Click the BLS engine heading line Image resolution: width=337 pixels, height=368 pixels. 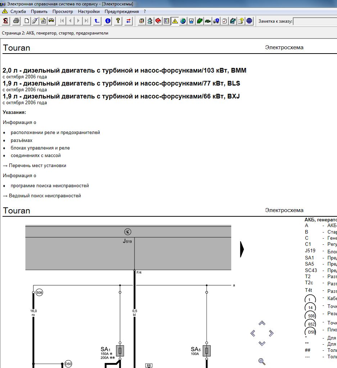tap(122, 83)
